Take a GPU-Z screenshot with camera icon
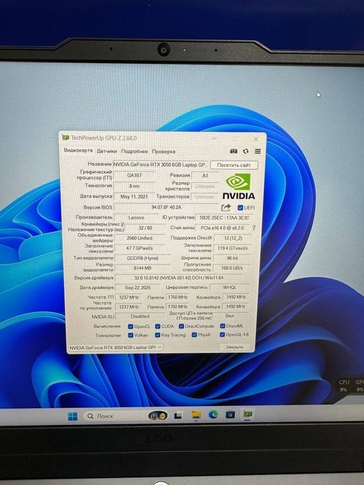 234,151
